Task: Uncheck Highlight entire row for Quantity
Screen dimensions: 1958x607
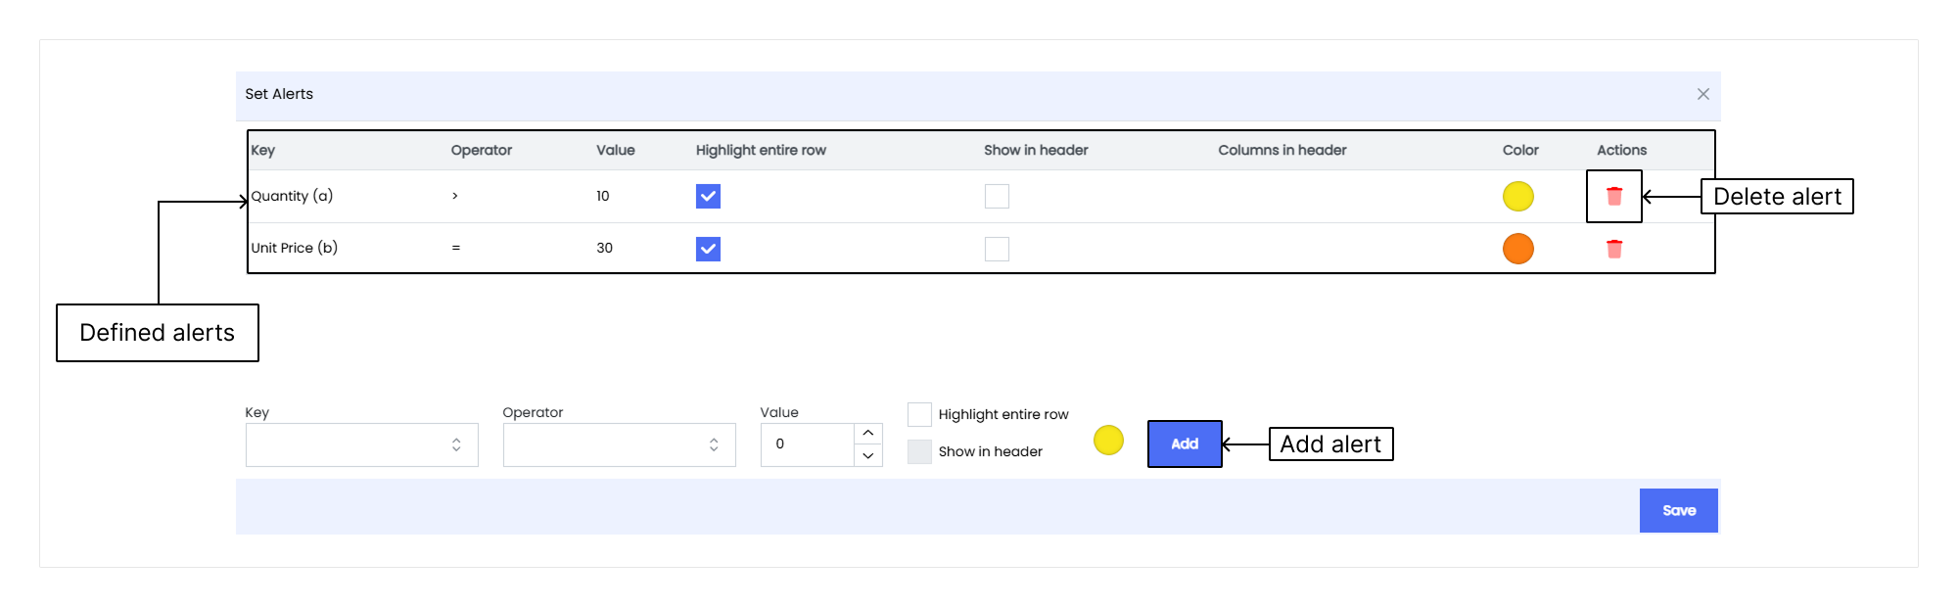Action: click(708, 197)
